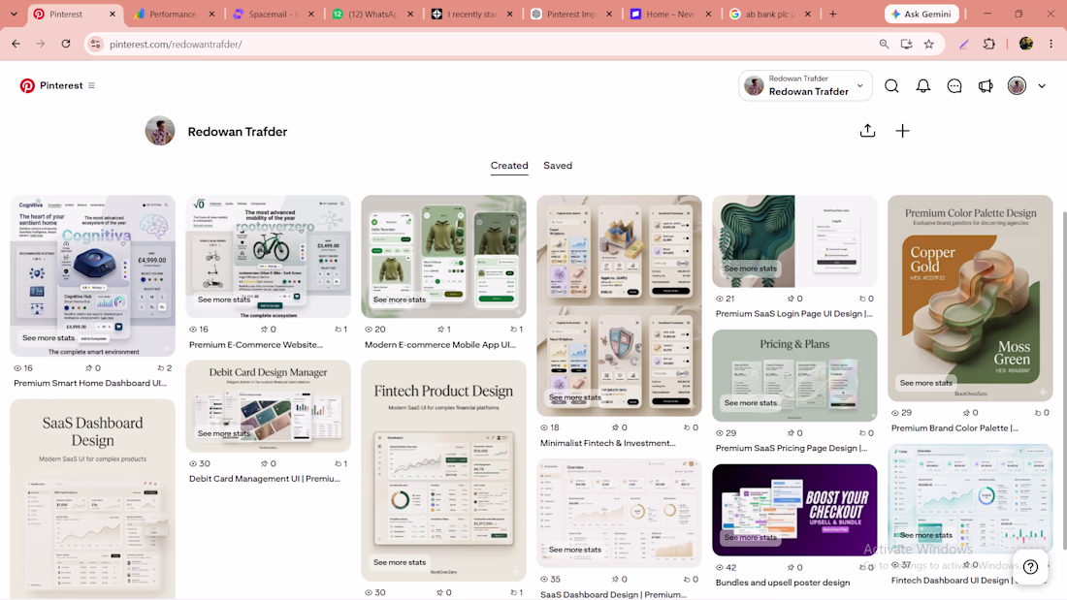Open the Pinterest search icon
This screenshot has width=1067, height=600.
(x=891, y=85)
